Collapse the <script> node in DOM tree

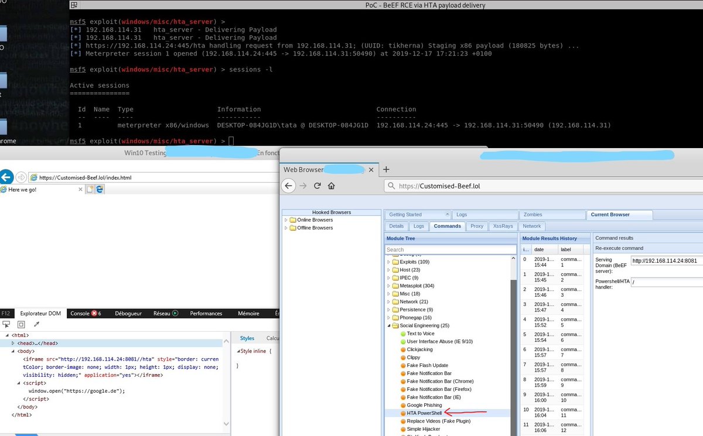pos(19,383)
